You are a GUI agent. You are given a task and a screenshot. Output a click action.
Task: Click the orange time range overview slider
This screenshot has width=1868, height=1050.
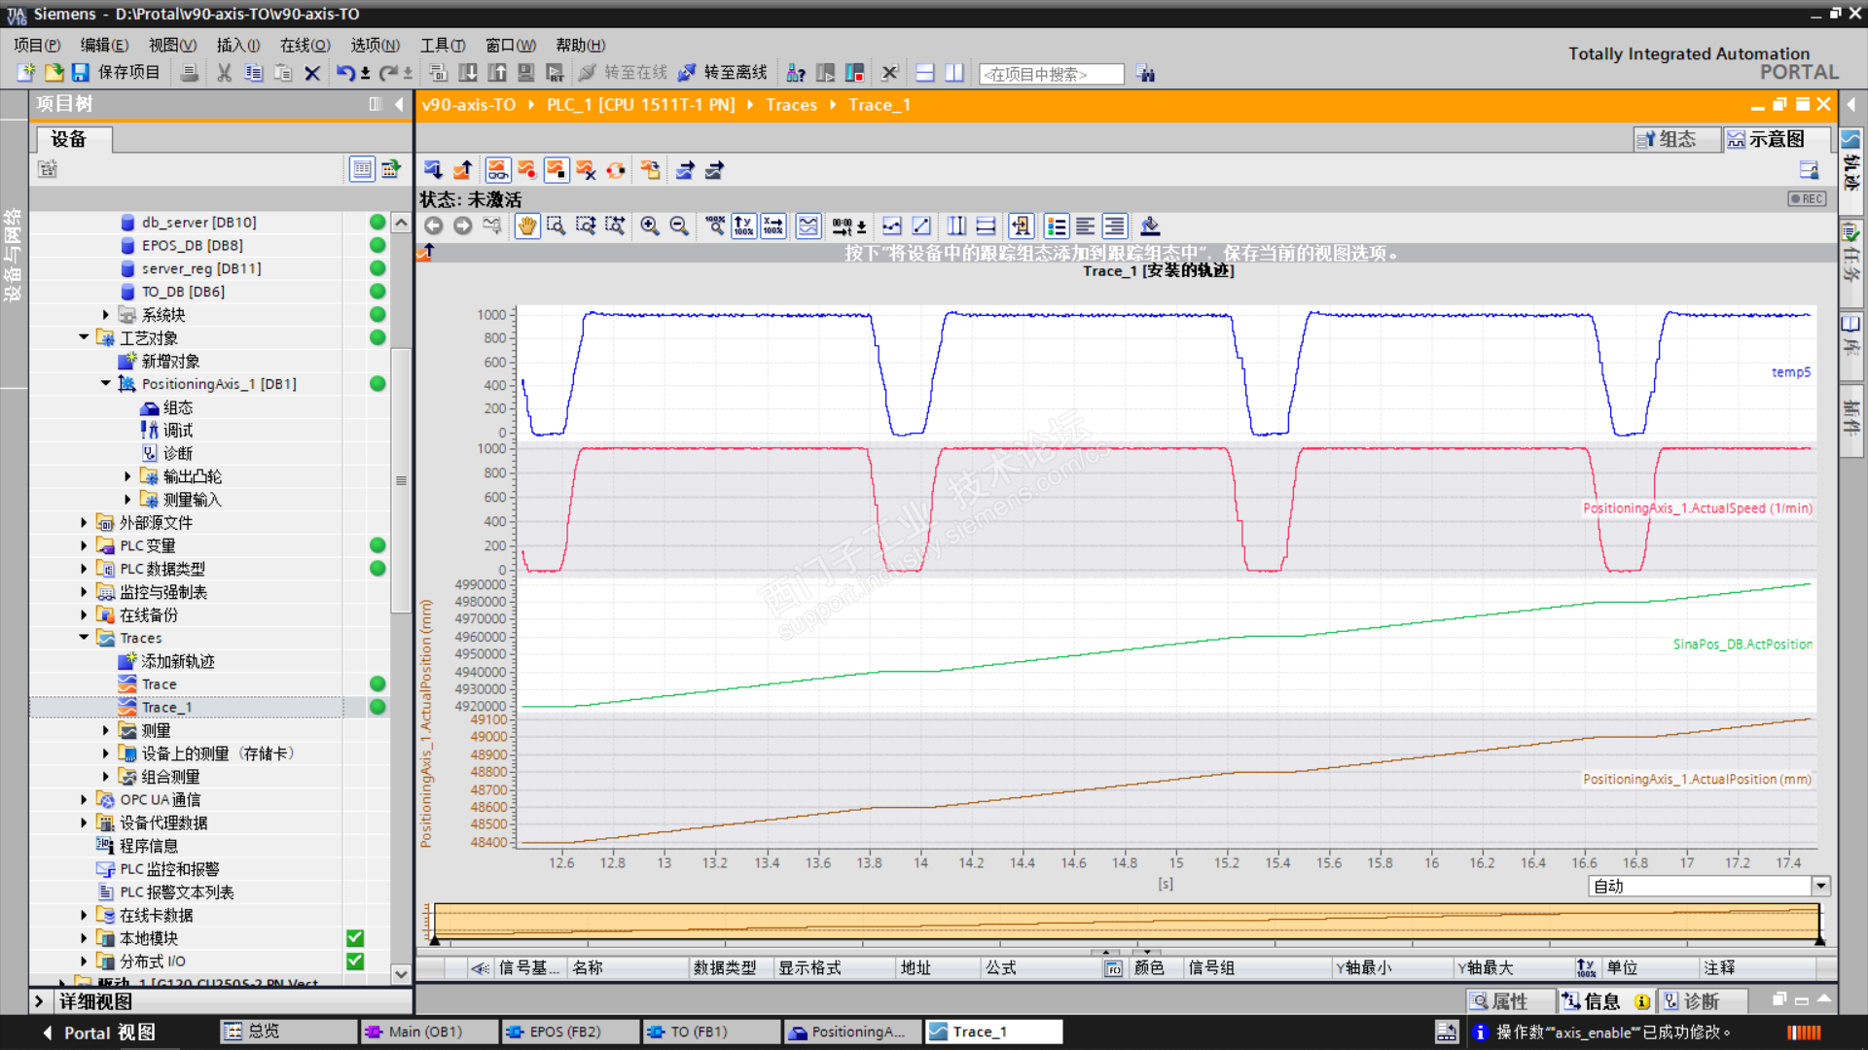(1126, 923)
